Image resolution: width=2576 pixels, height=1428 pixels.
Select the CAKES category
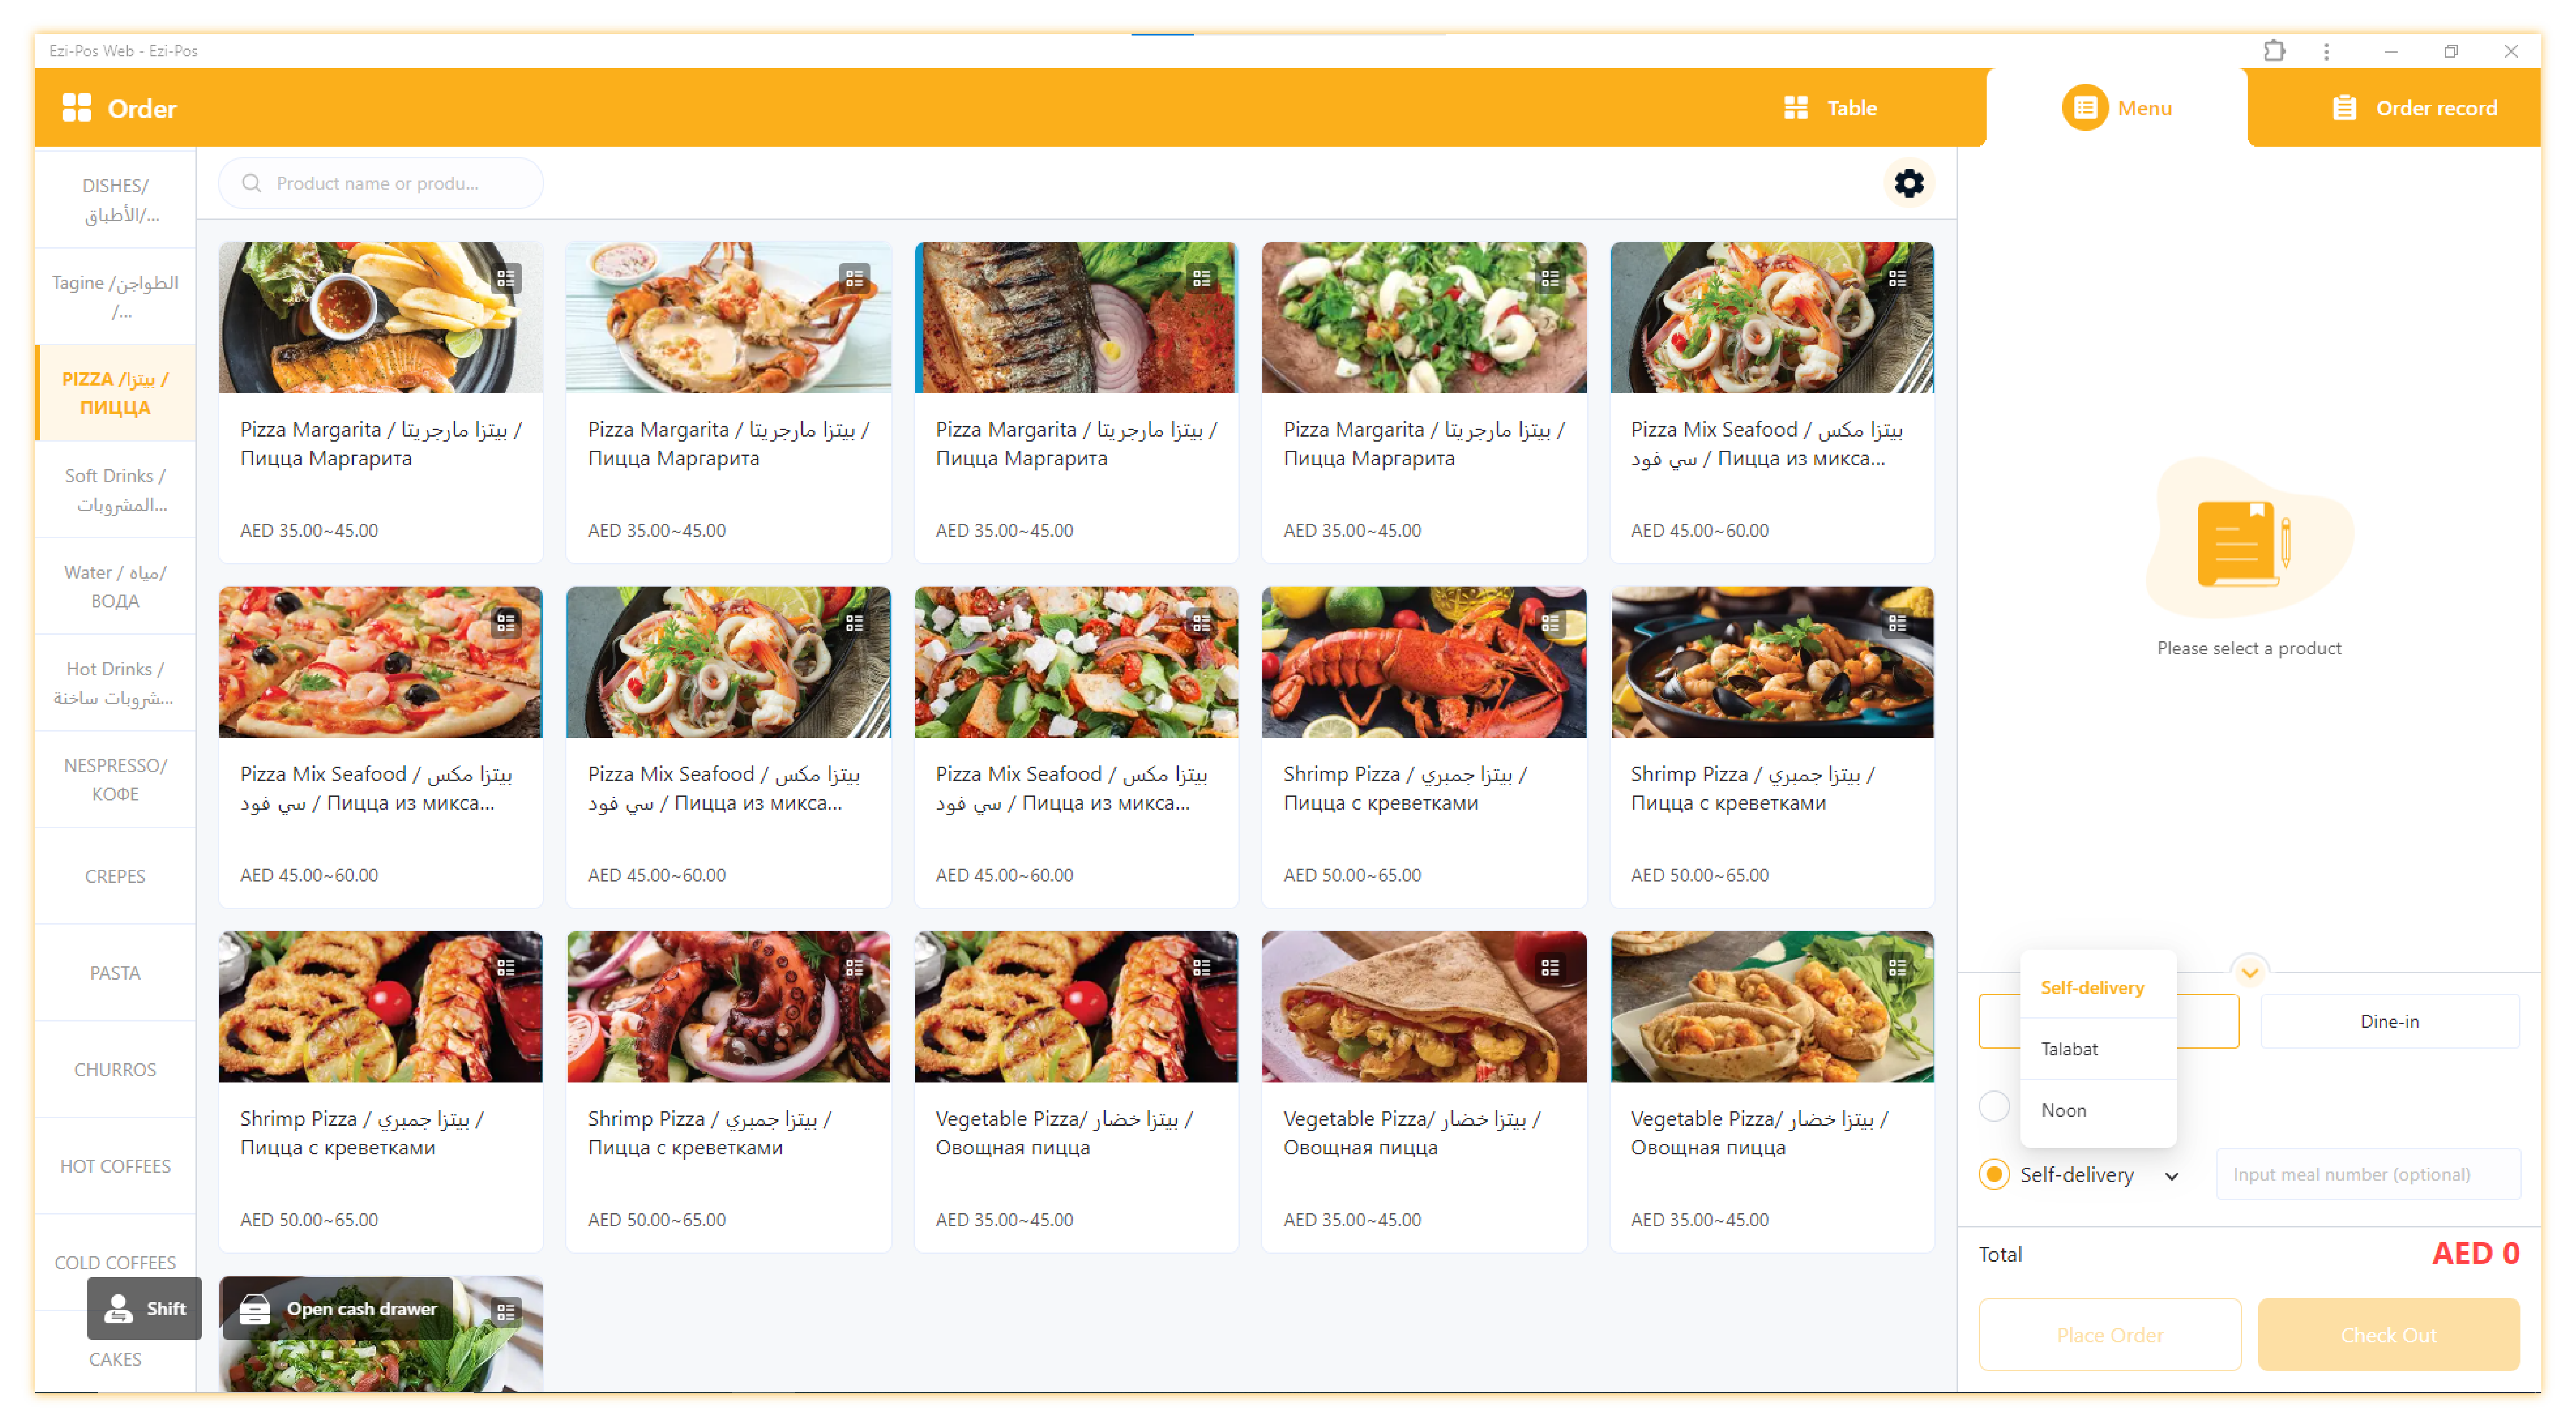pyautogui.click(x=115, y=1359)
